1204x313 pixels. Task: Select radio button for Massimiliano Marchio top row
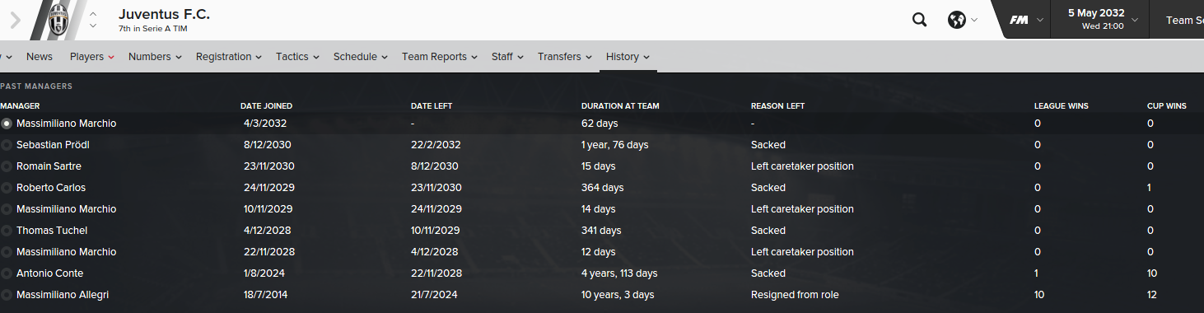coord(7,124)
